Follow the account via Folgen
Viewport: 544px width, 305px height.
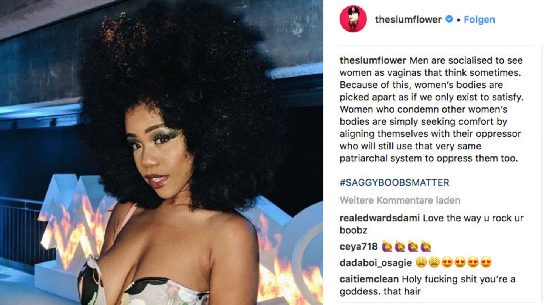click(479, 20)
